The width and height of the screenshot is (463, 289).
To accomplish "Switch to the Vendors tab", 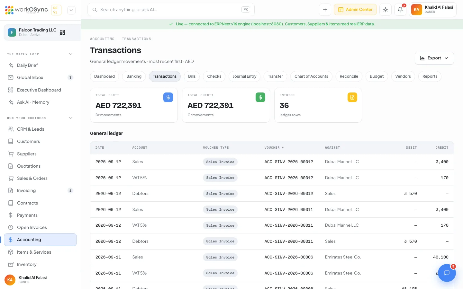I will pyautogui.click(x=403, y=76).
